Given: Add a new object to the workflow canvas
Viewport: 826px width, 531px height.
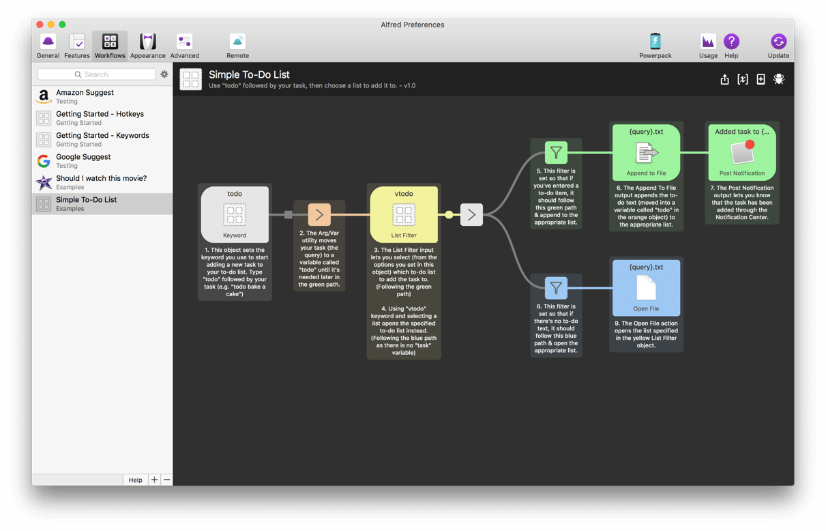Looking at the screenshot, I should (761, 79).
